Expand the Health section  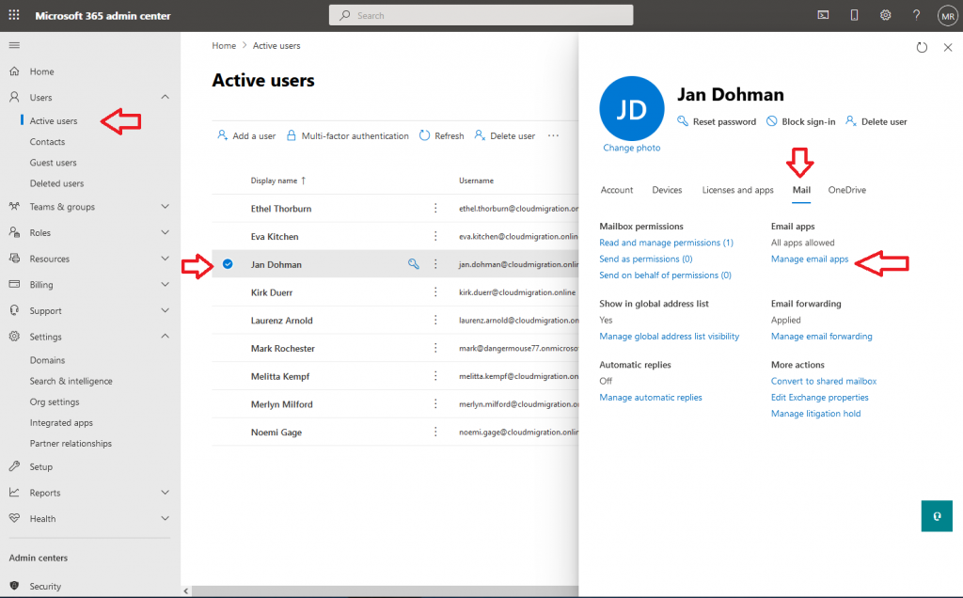(x=165, y=518)
